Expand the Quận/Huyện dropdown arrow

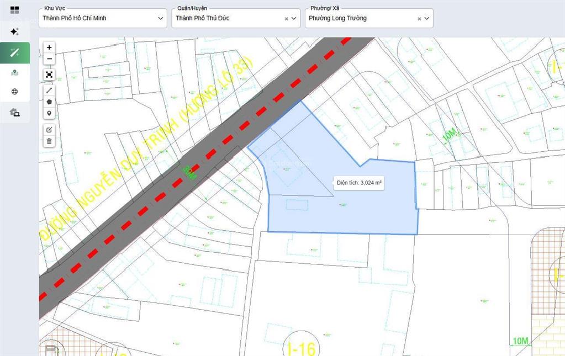pyautogui.click(x=294, y=18)
